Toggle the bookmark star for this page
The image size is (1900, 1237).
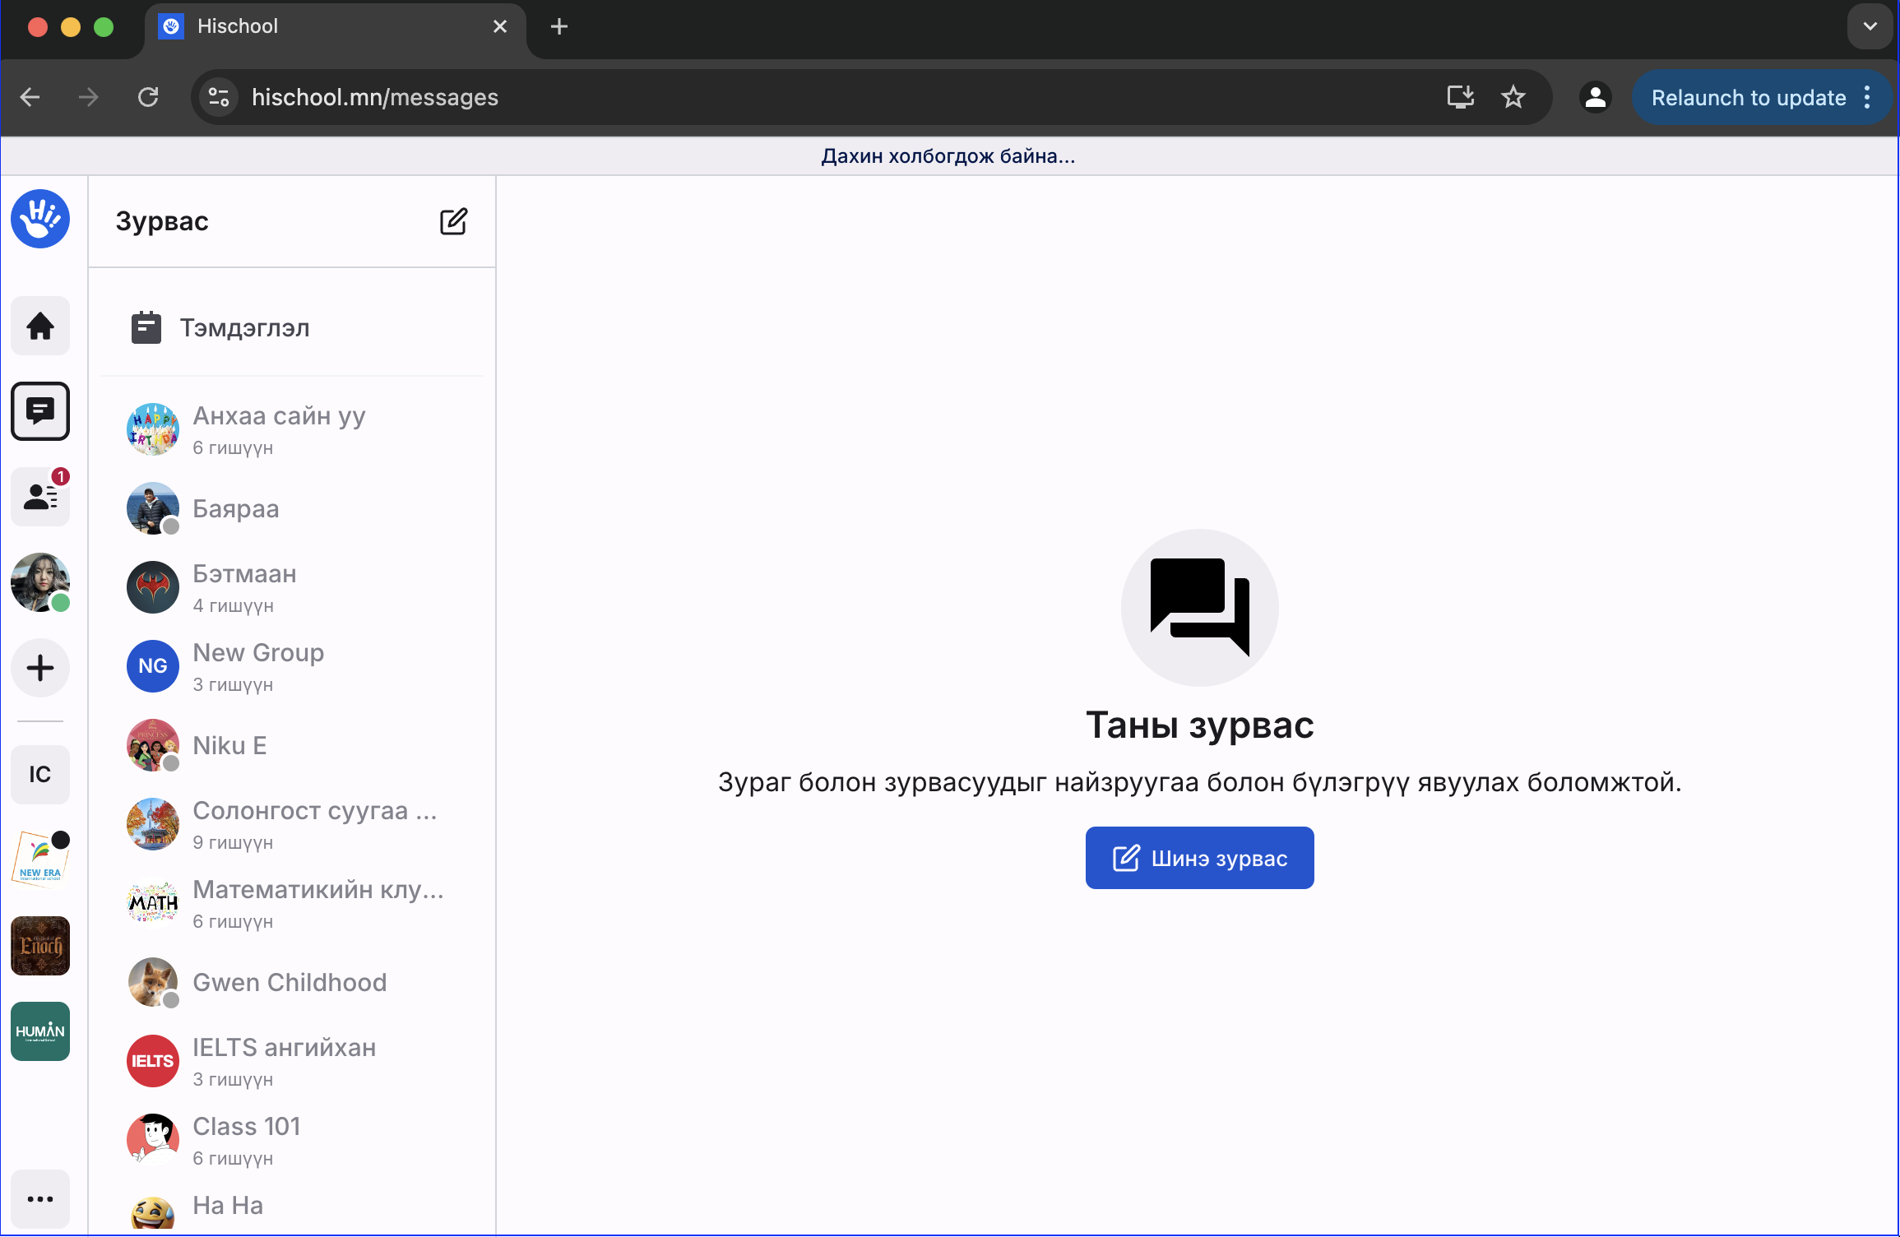click(x=1513, y=97)
